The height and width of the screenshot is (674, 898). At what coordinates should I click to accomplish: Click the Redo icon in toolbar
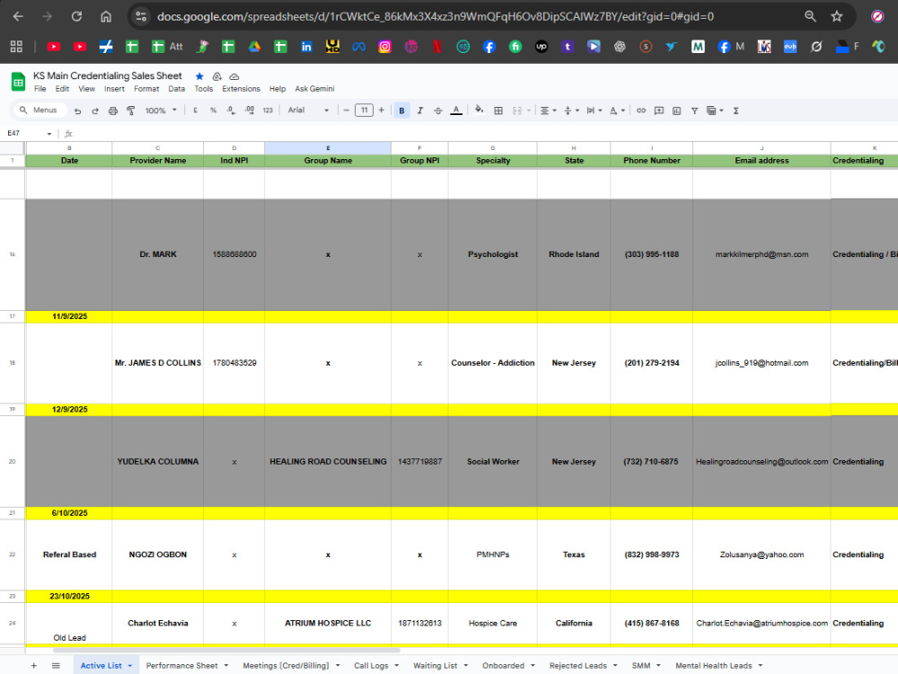click(95, 111)
